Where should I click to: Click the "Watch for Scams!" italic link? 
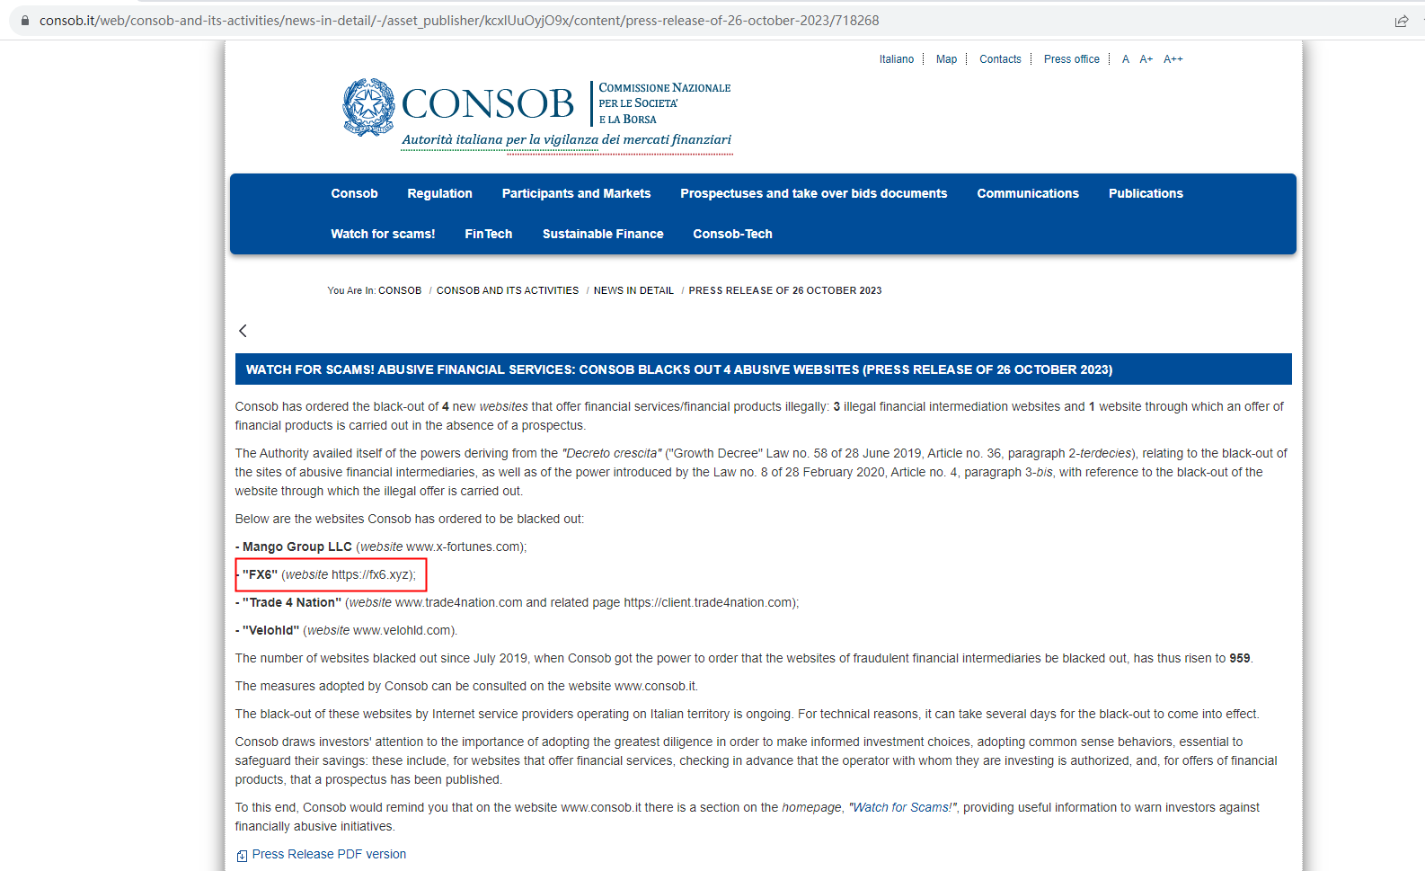coord(903,807)
